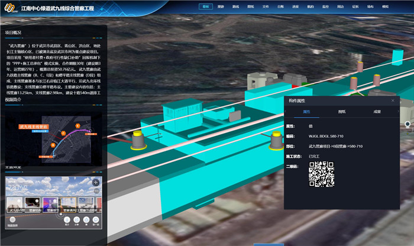Click the plus icon in panorama viewer
This screenshot has height=246, width=414.
click(96, 182)
